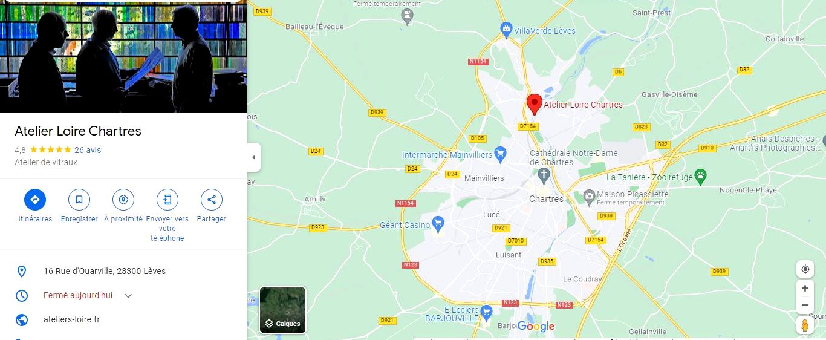
Task: Select La Tanière Zoo refuge marker
Action: pos(700,177)
